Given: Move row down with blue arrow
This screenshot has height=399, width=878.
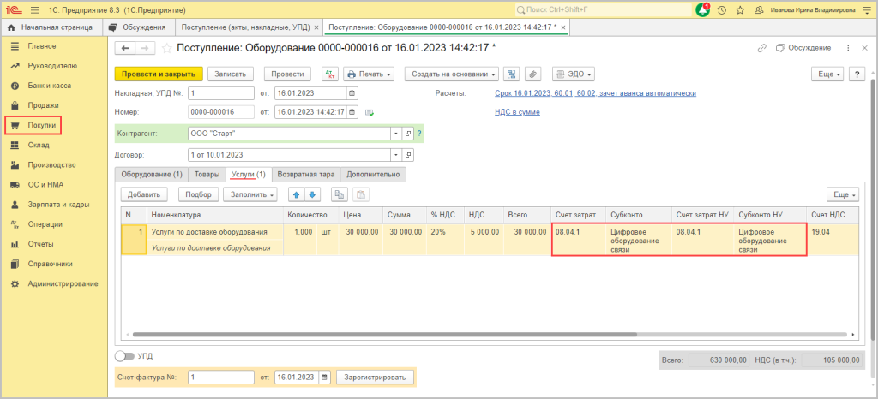Looking at the screenshot, I should point(312,194).
